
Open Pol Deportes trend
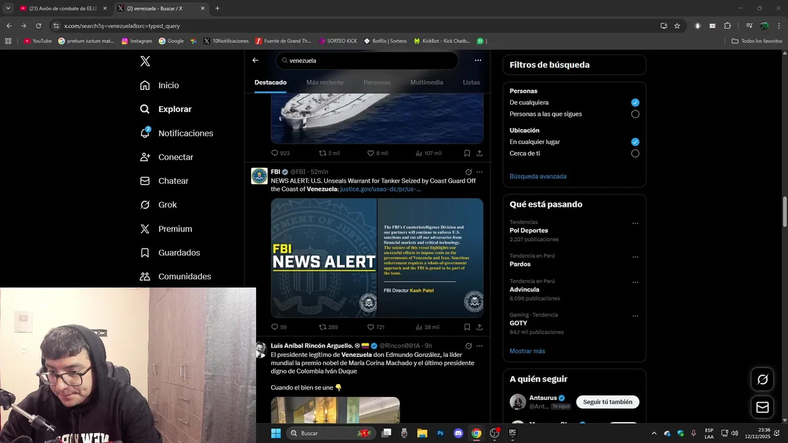pos(529,231)
